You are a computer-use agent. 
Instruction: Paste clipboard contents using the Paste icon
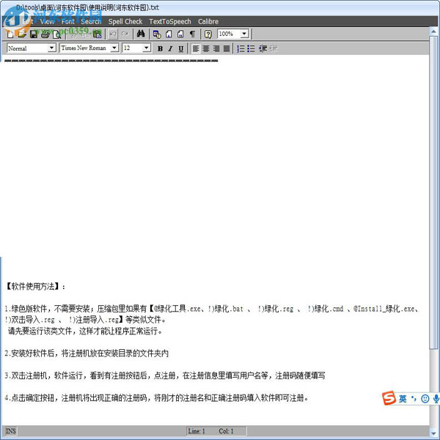pos(97,34)
